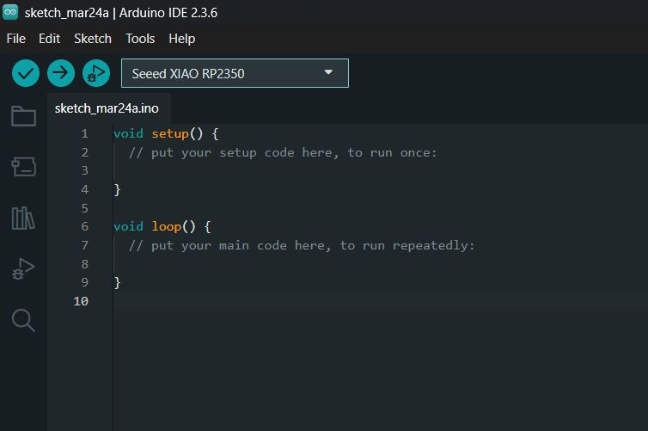Screen dimensions: 648x431
Task: Open the Boards Manager sidebar icon
Action: click(x=23, y=167)
